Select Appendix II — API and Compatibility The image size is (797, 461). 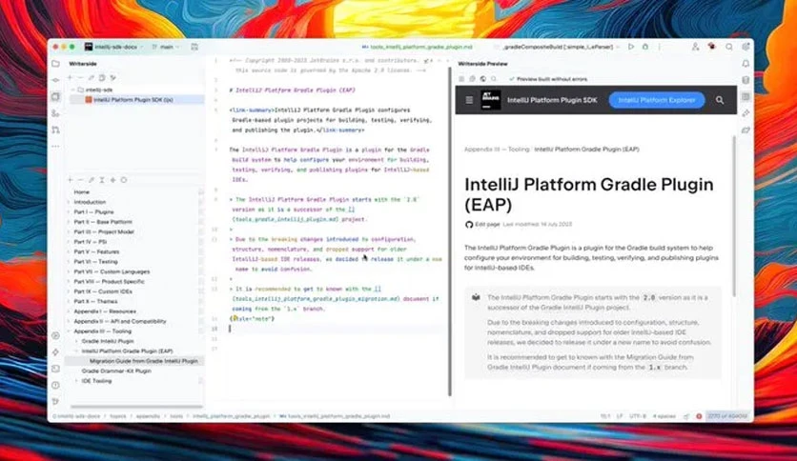point(120,321)
